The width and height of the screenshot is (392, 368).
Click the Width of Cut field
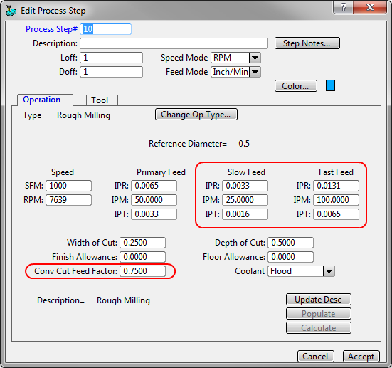click(142, 243)
